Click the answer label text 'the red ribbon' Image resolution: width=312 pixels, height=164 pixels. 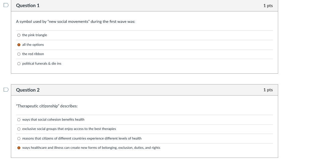coord(33,54)
